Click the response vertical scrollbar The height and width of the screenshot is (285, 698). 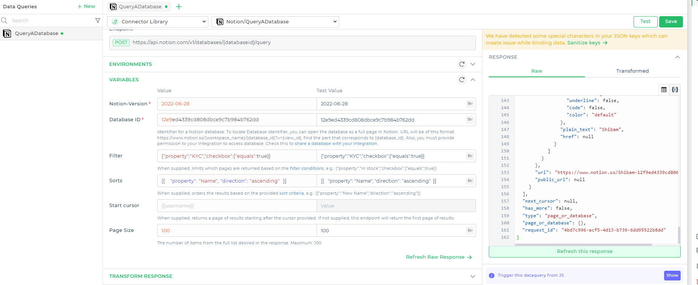[679, 235]
